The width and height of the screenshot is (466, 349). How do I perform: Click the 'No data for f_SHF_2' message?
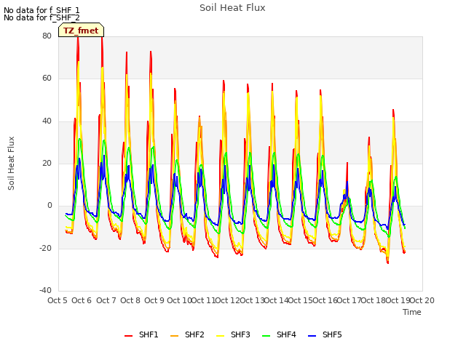[42, 17]
